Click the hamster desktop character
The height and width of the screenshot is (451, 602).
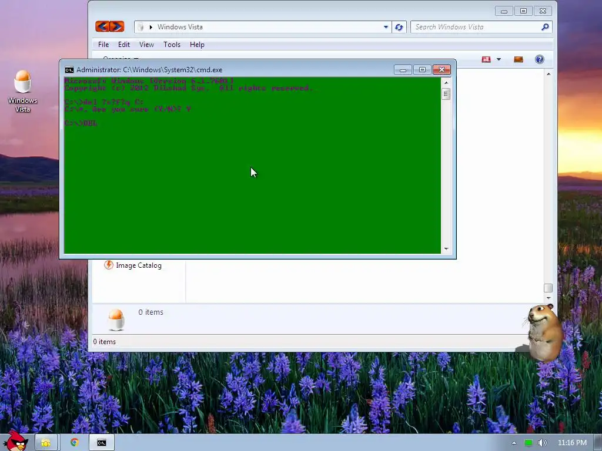[x=543, y=332]
